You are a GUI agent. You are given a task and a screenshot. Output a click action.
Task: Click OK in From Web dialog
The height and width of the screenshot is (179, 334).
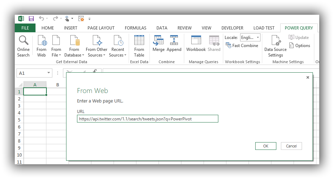pyautogui.click(x=266, y=146)
